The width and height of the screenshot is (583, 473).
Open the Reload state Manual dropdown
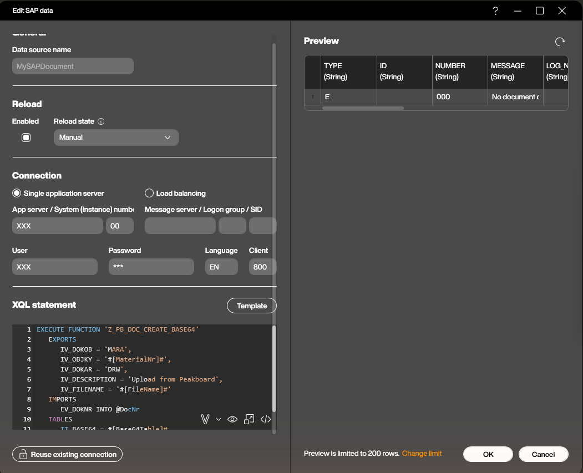tap(116, 138)
